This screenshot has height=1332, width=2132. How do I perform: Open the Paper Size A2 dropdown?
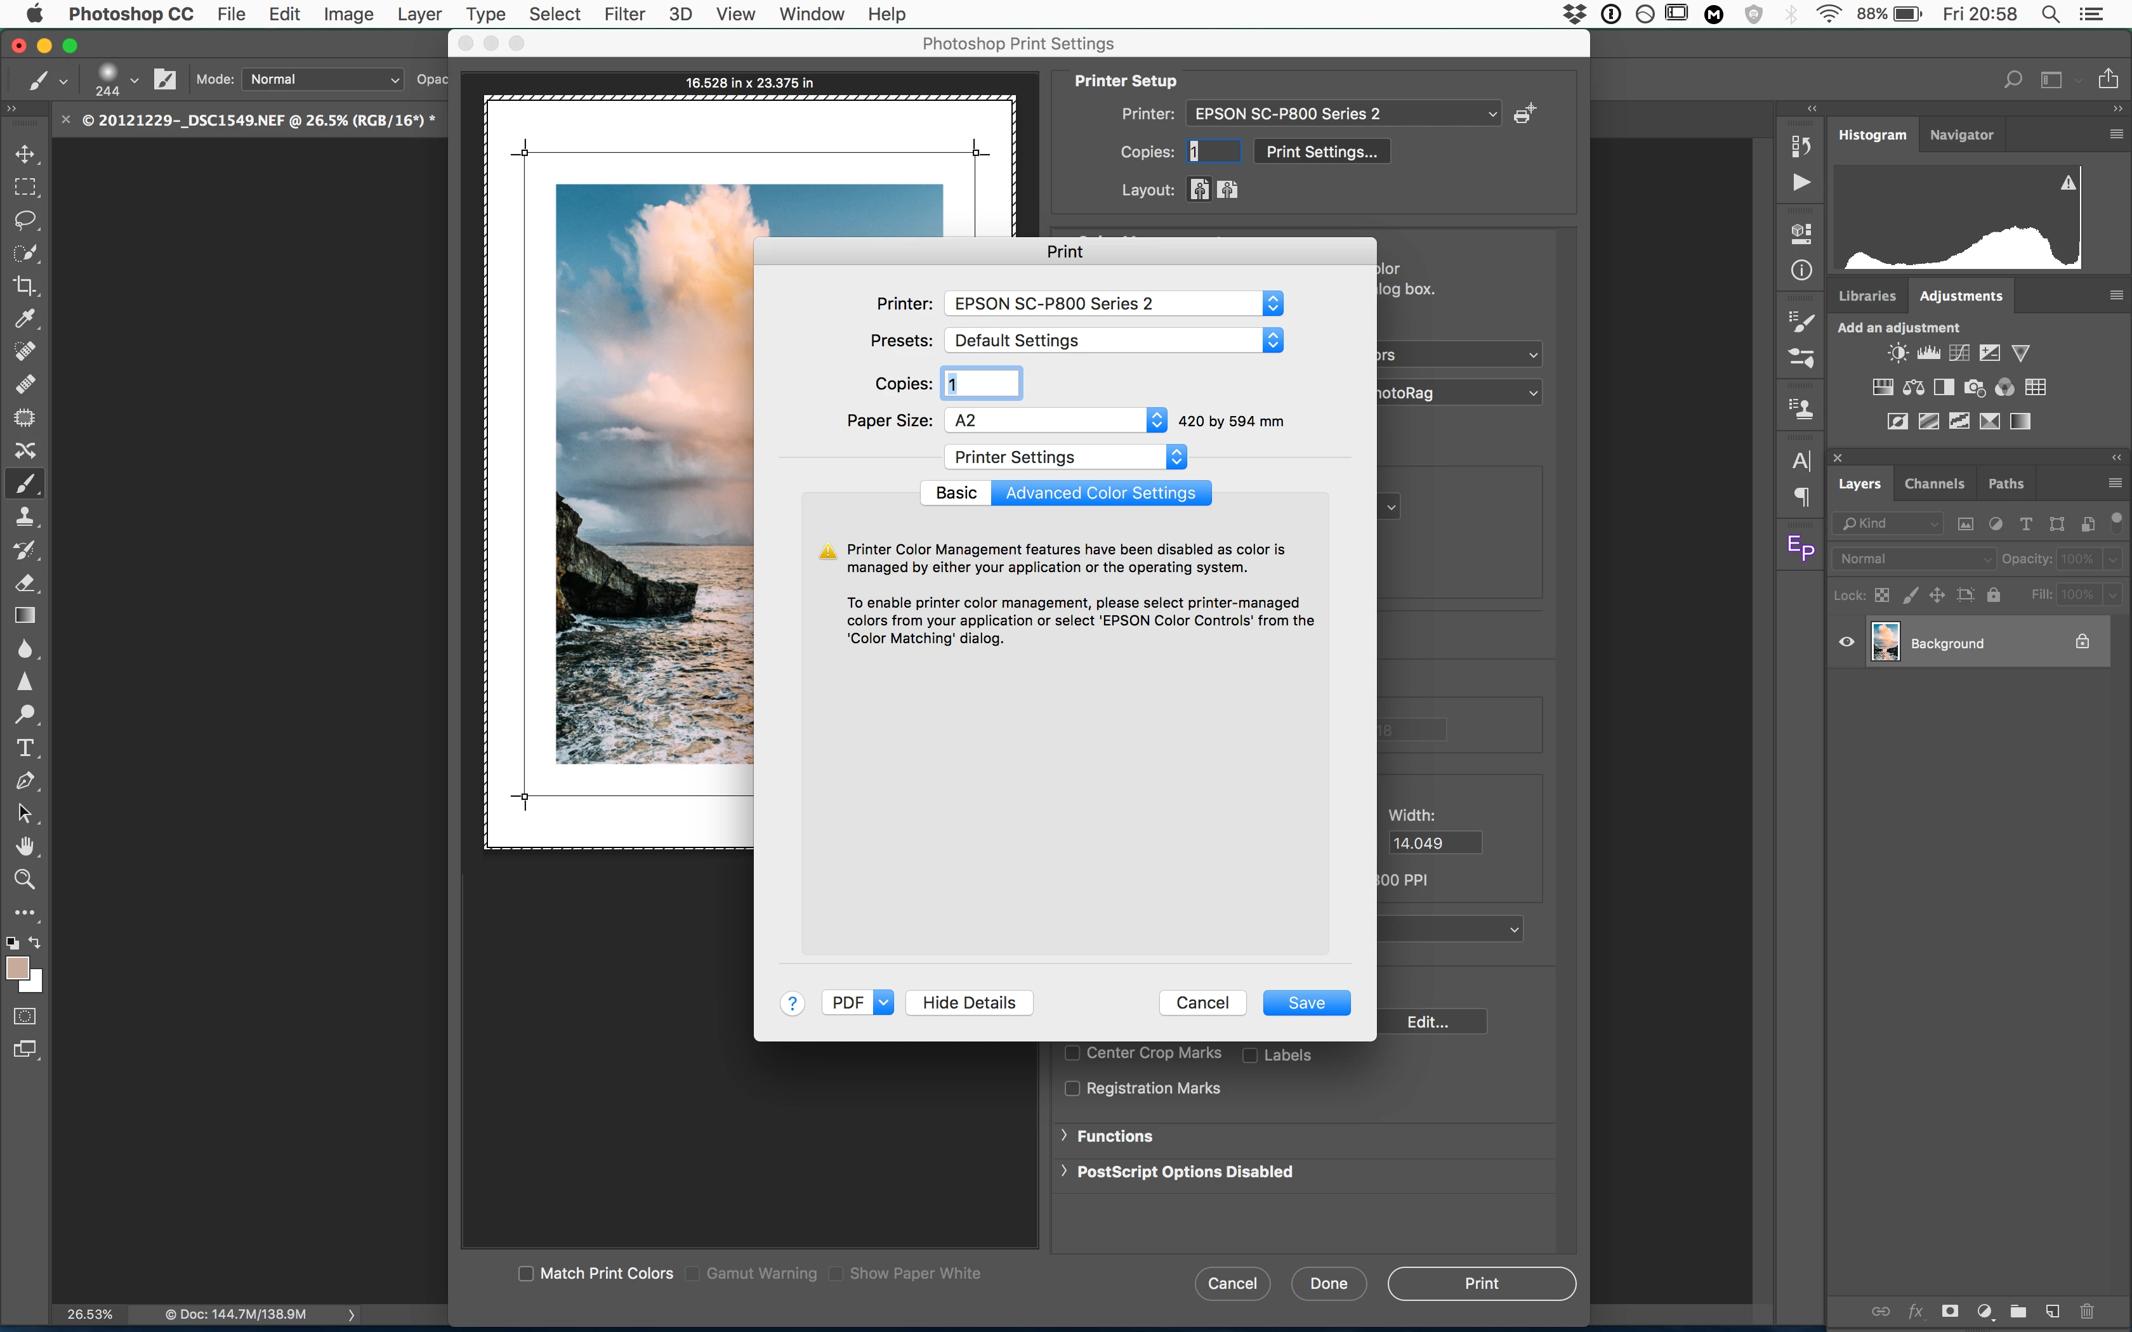pos(1055,420)
